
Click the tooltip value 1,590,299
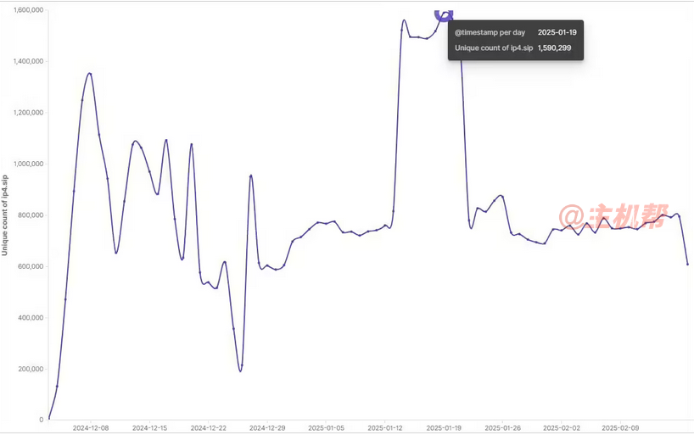(555, 47)
